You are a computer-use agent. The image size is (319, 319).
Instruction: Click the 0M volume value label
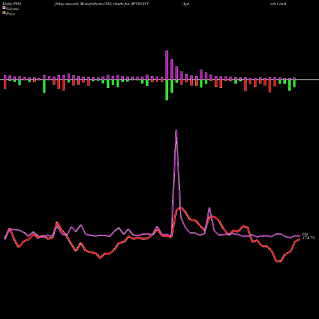click(305, 234)
